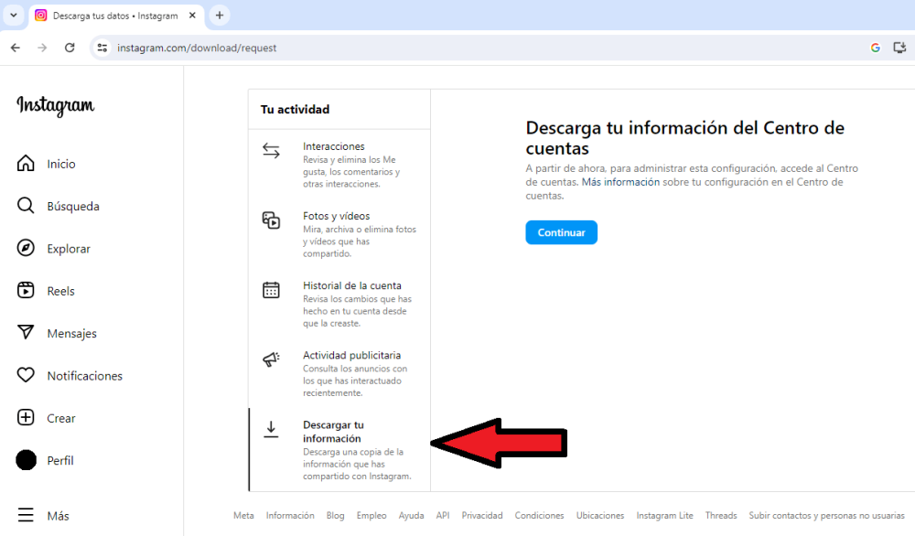
Task: Select Interacciones in Tu actividad
Action: [339, 165]
